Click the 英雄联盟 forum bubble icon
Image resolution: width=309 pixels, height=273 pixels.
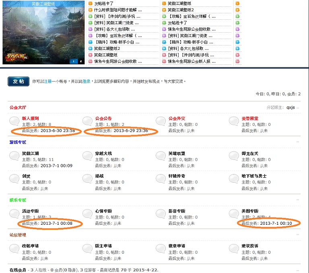[161, 156]
